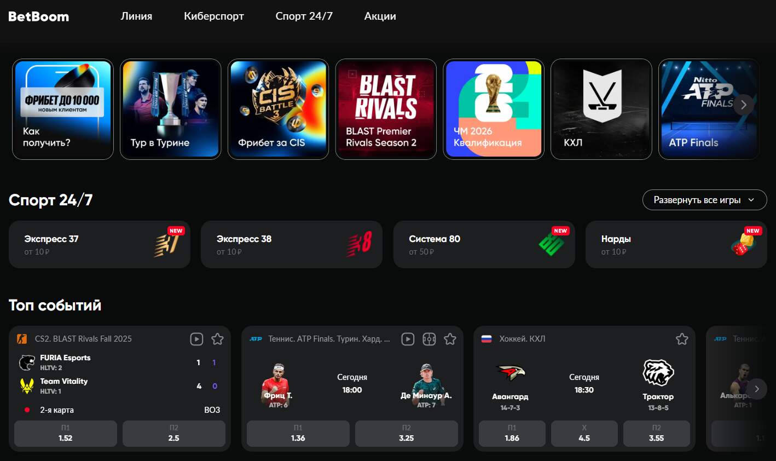Open the Спорт 24/7 tab
The image size is (776, 461).
click(x=304, y=16)
